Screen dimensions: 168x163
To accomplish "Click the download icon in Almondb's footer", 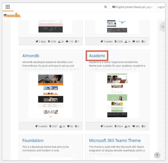I will point(61,126).
